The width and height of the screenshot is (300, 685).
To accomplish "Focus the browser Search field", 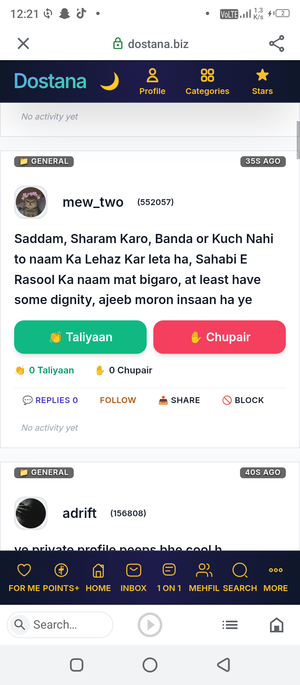I will coord(60,625).
